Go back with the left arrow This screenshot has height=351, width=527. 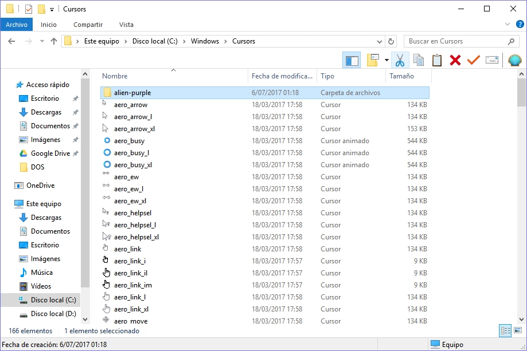[12, 41]
